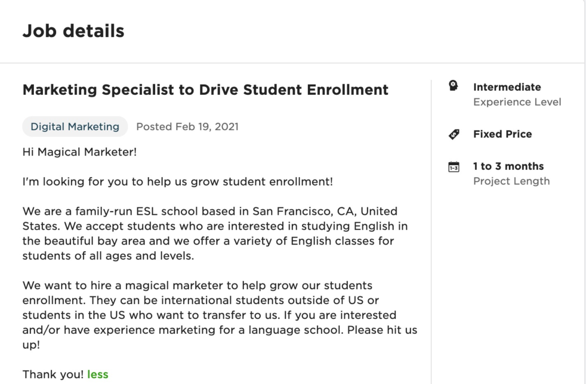Screen dimensions: 586x384
Task: Click the "Intermediate" value text
Action: click(506, 87)
